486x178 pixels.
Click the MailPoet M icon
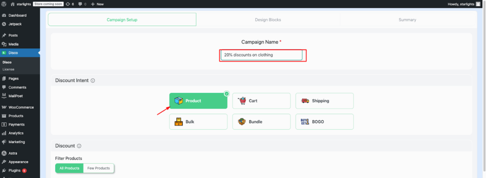click(4, 96)
